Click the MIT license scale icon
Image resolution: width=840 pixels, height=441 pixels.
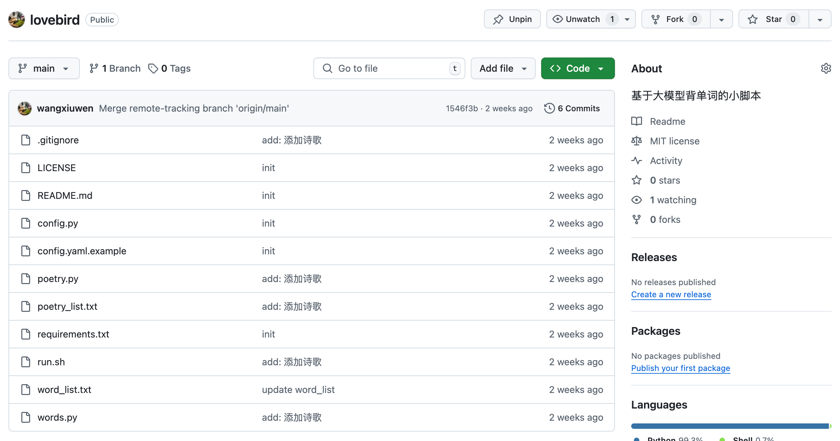point(637,141)
